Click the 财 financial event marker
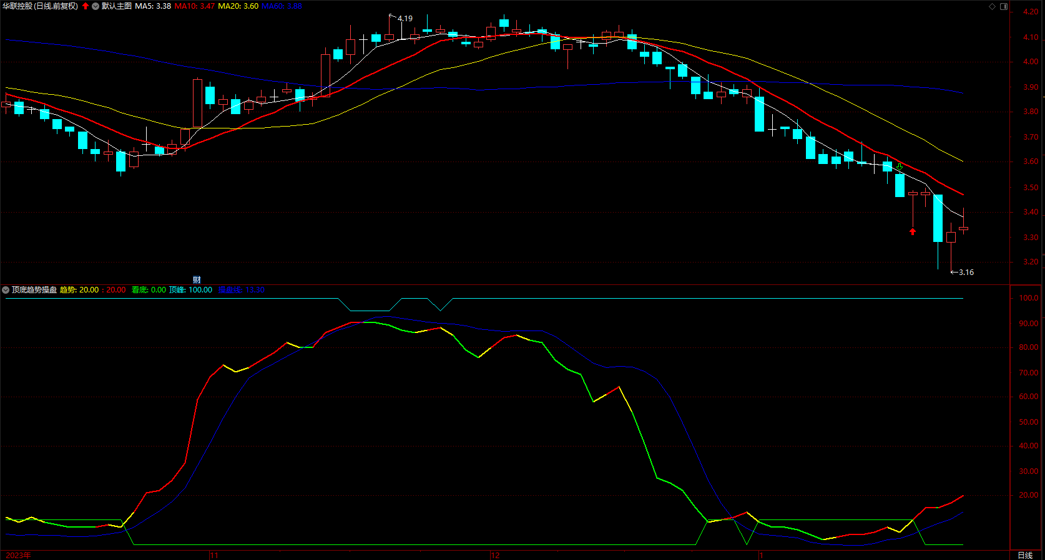 pos(197,279)
